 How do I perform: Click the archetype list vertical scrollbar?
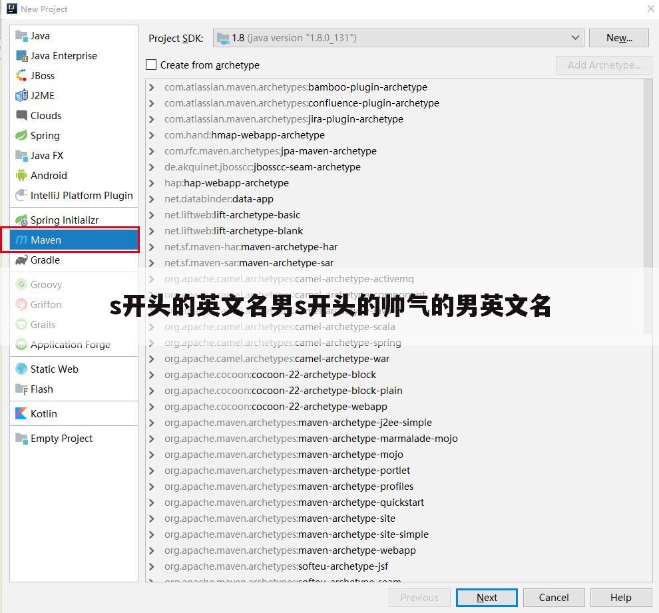(x=648, y=206)
